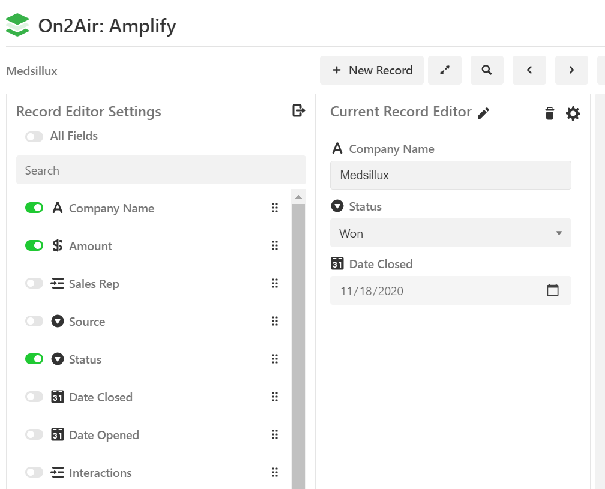Click the field list scrollbar thumb

298,346
